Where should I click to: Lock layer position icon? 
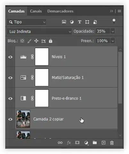coord(36,41)
